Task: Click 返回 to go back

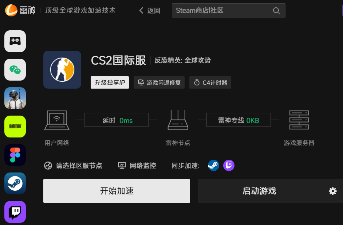Action: pyautogui.click(x=150, y=11)
